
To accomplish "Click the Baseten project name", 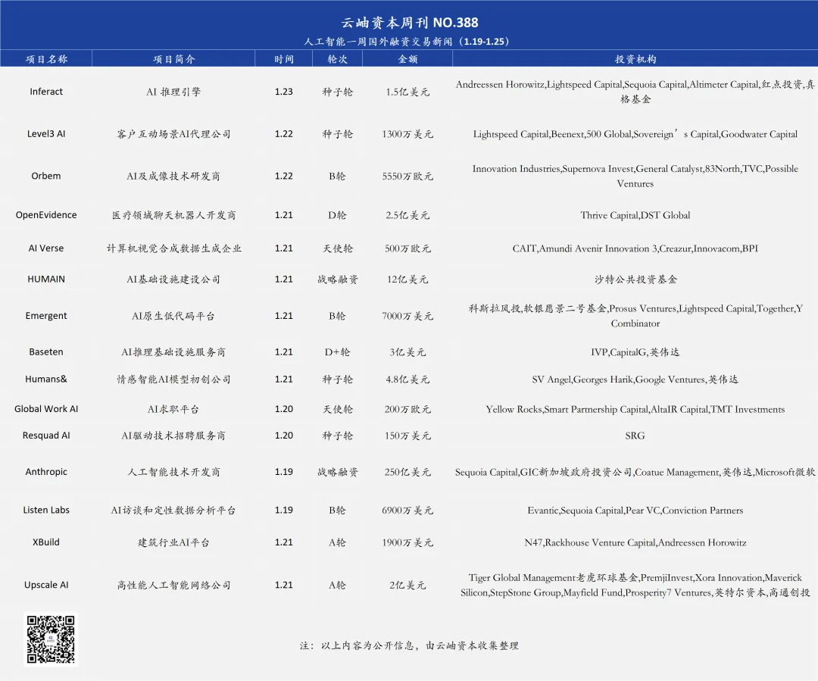I will (x=46, y=351).
